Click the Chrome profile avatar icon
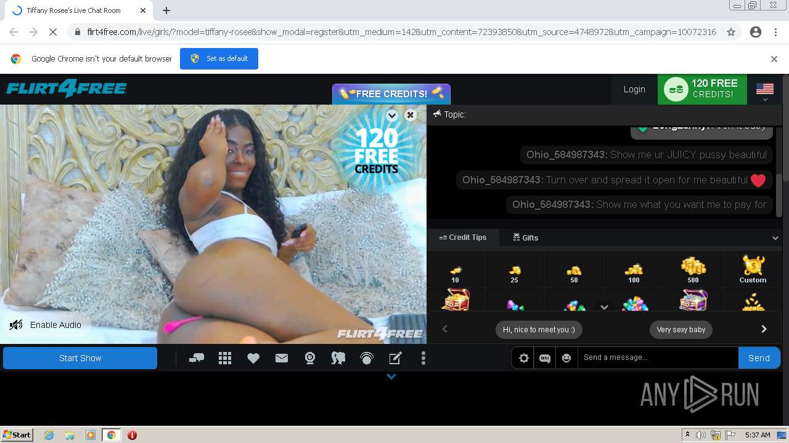Screen dimensions: 789x443 (x=756, y=32)
